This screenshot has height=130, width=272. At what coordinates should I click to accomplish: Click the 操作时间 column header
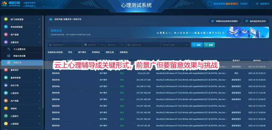tap(257, 60)
